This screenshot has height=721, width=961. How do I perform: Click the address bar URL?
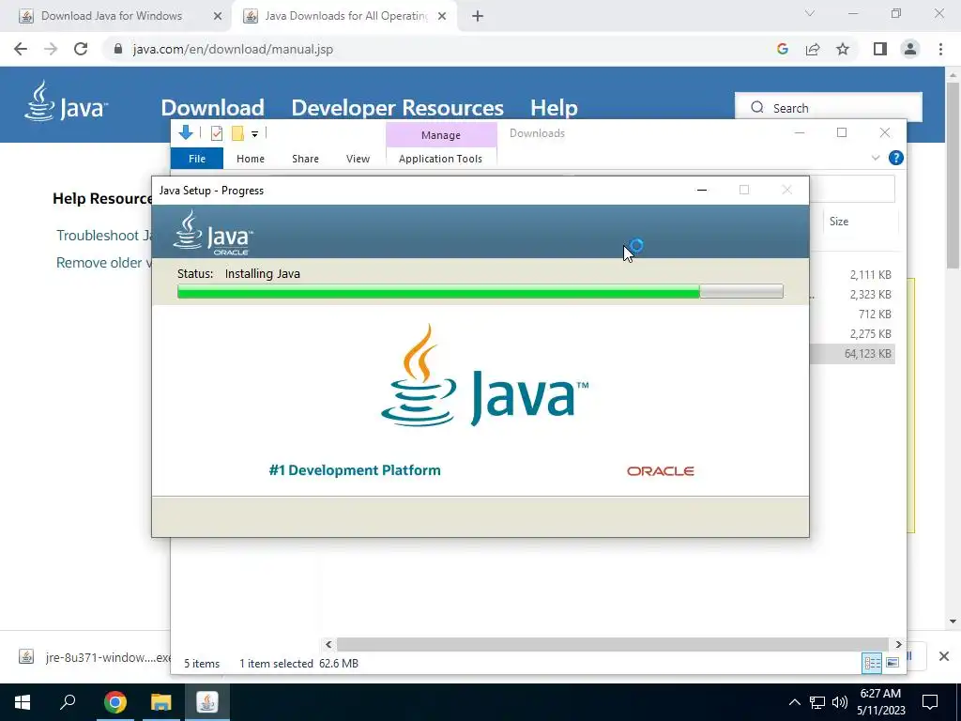pos(233,49)
